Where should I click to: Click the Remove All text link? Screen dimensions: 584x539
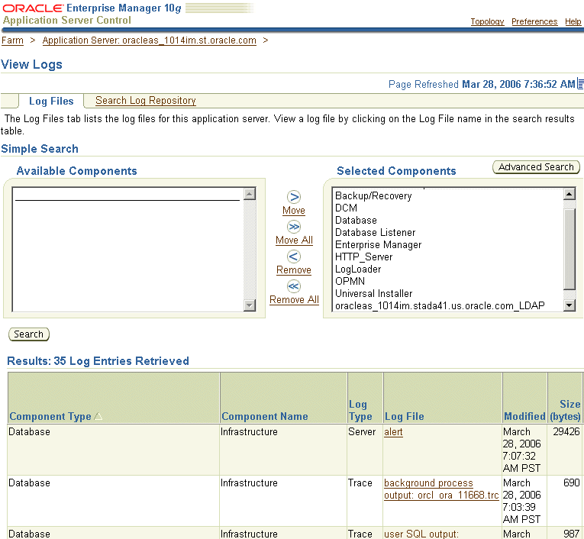294,300
